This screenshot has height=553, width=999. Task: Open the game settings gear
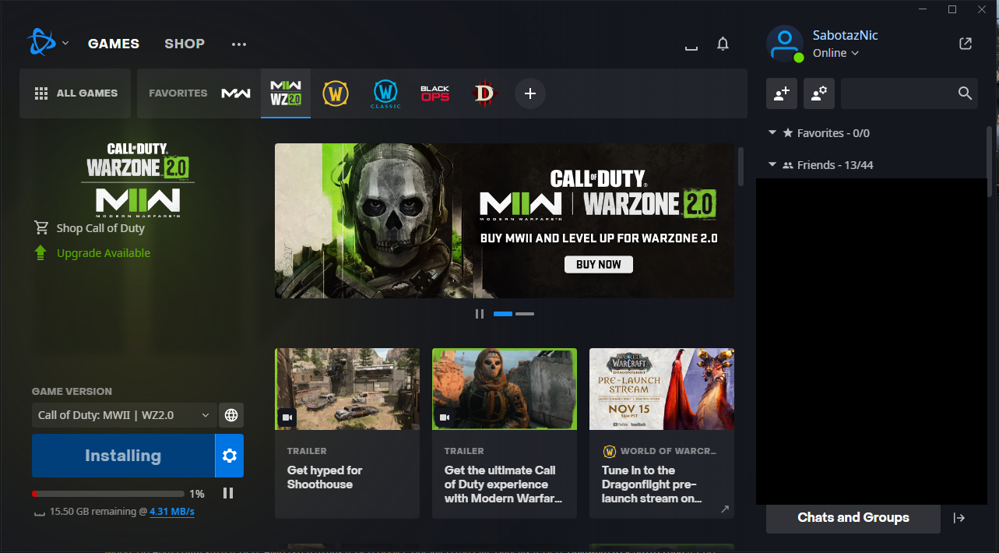tap(229, 456)
